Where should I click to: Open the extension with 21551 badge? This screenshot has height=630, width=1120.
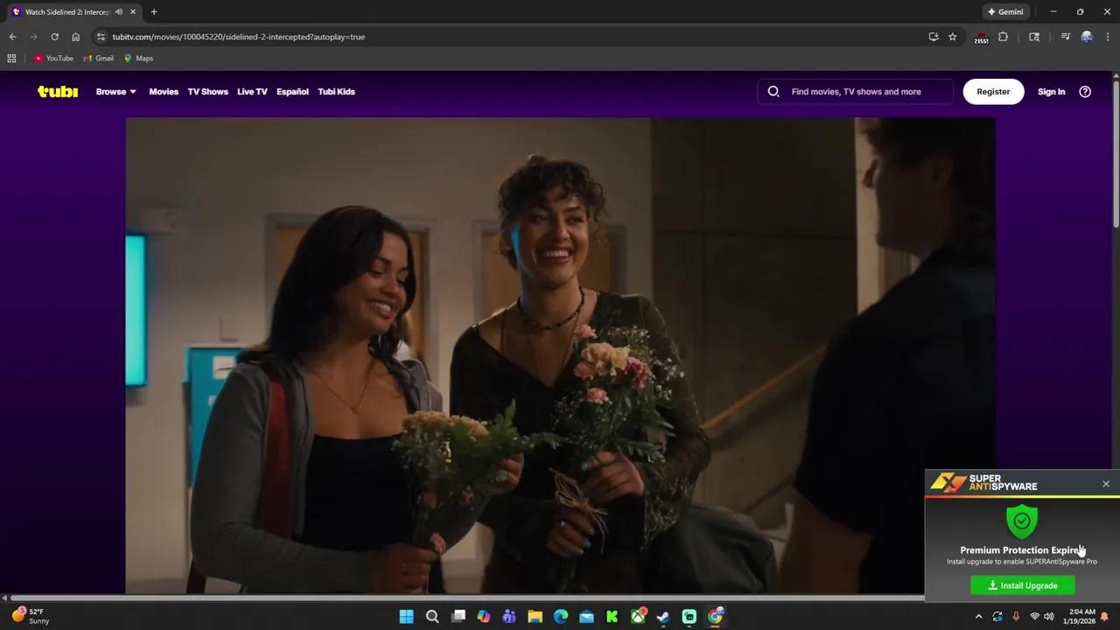tap(982, 38)
